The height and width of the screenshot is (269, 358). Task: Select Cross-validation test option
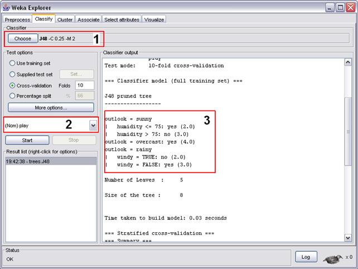pyautogui.click(x=12, y=85)
